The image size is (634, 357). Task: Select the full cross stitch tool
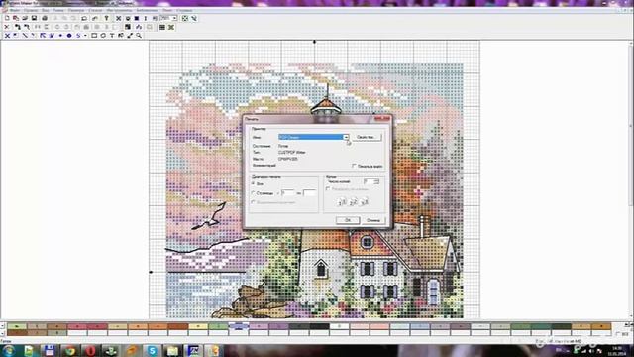point(7,36)
